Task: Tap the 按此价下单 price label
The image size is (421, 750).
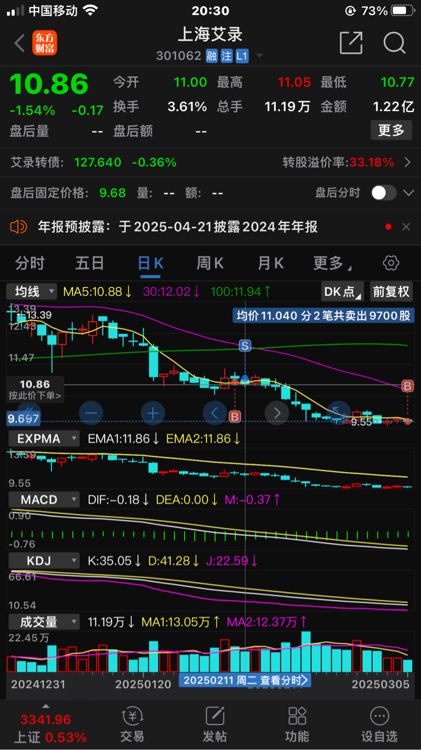Action: pos(35,389)
